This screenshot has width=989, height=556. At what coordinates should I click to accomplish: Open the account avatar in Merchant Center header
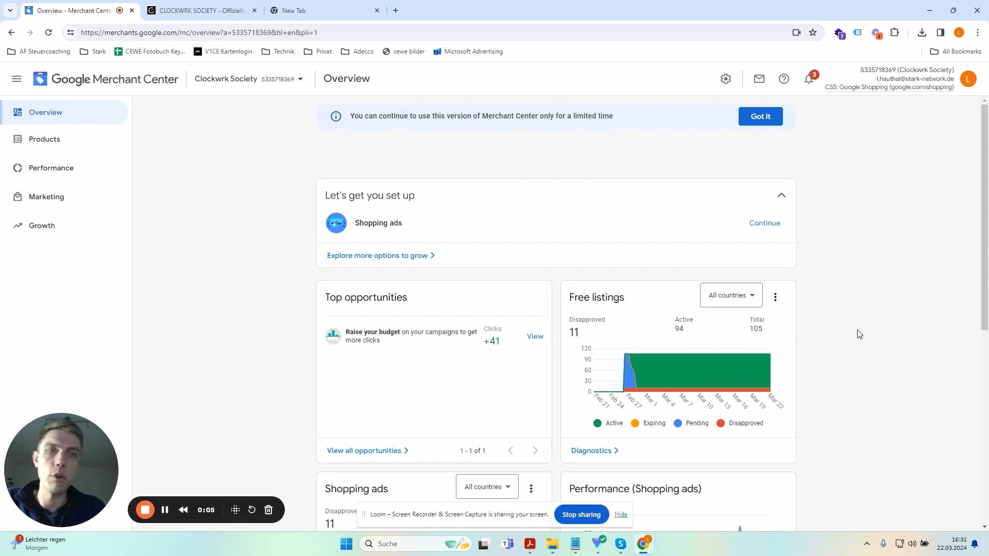[968, 79]
